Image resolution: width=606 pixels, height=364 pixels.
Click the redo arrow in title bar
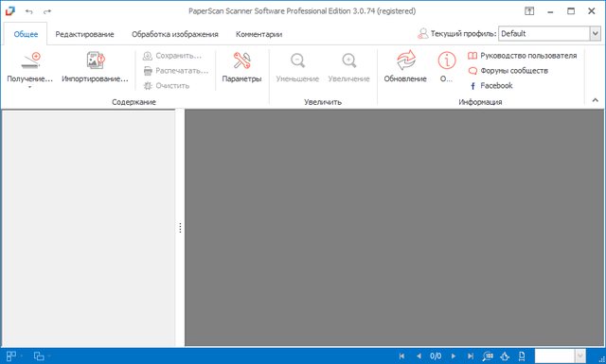point(47,11)
